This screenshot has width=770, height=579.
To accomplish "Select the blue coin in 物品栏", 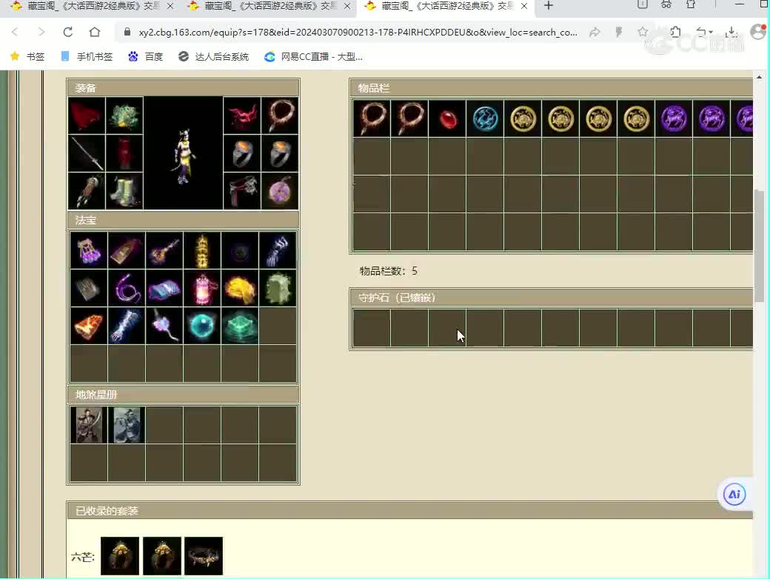I will click(485, 118).
